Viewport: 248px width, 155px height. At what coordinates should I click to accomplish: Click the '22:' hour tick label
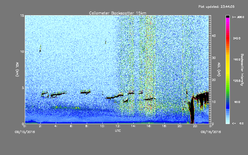[195, 126]
